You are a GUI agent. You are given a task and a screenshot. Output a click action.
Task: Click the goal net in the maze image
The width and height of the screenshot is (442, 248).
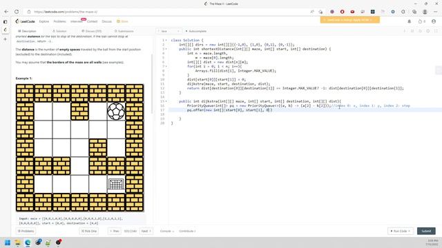(x=116, y=185)
